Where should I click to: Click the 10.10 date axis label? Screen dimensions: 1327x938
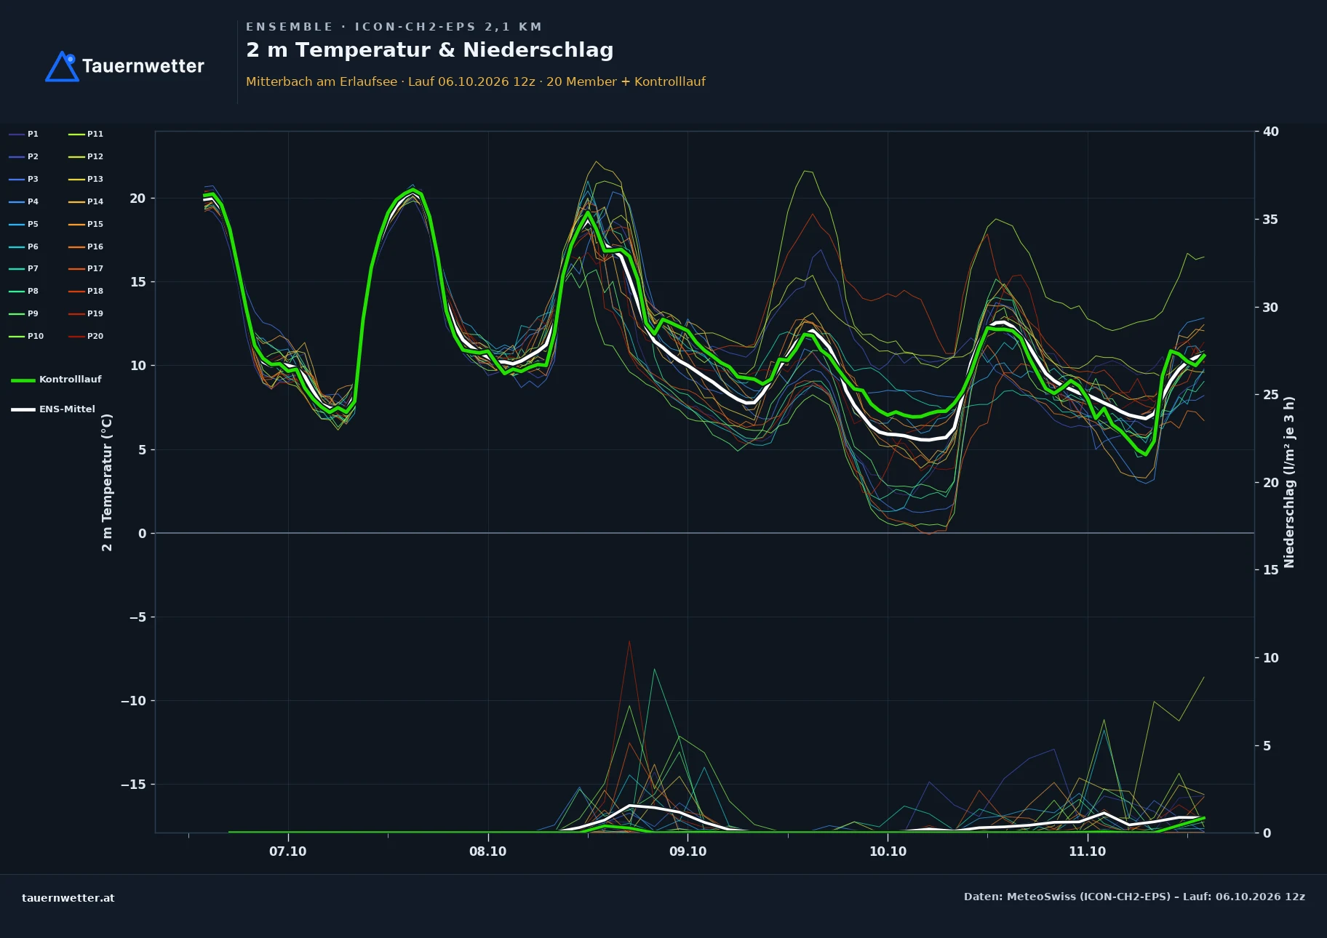(x=888, y=851)
